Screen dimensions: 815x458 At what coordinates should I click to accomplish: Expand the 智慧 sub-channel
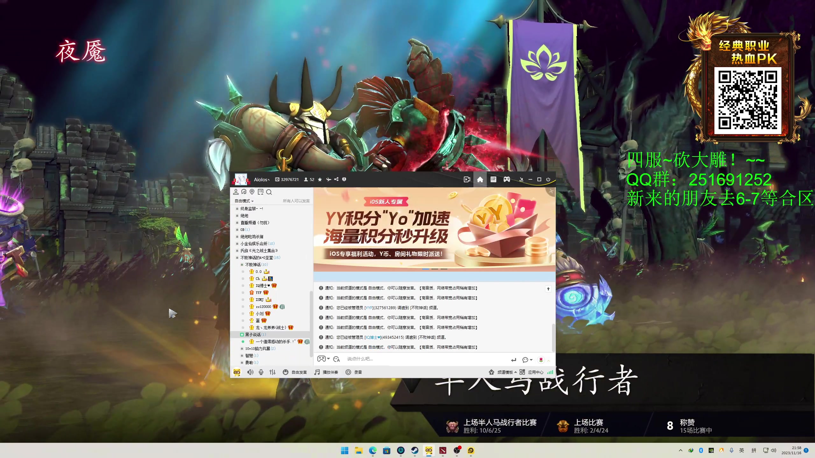(252, 356)
